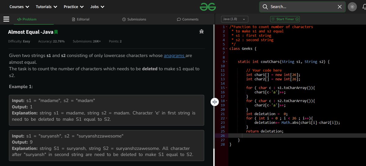Image resolution: width=366 pixels, height=166 pixels.
Task: Click the split pane resize handle
Action: tap(215, 102)
